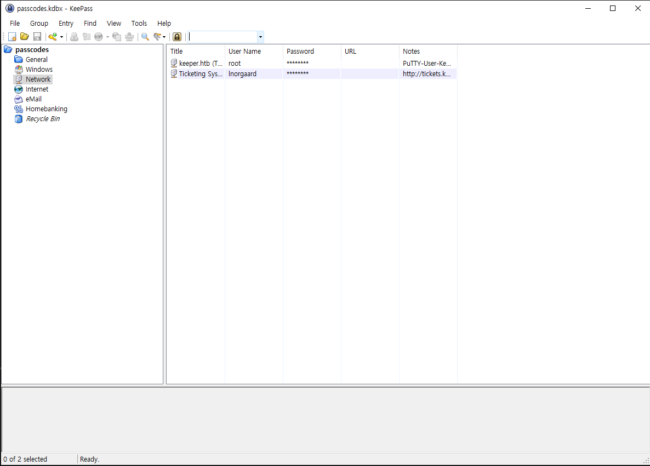Click the Find magnifier toolbar icon

(145, 37)
